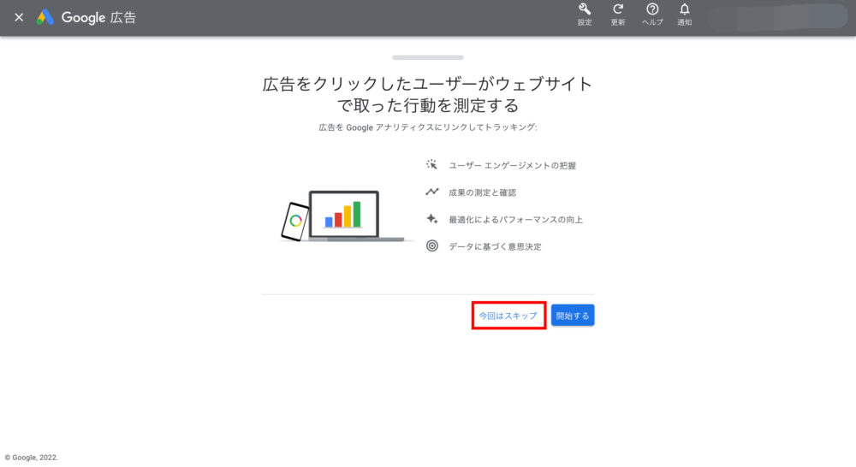The width and height of the screenshot is (856, 467).
Task: Click the sparkle icon for 最適化によるパフォーマンスの向上
Action: click(x=432, y=219)
